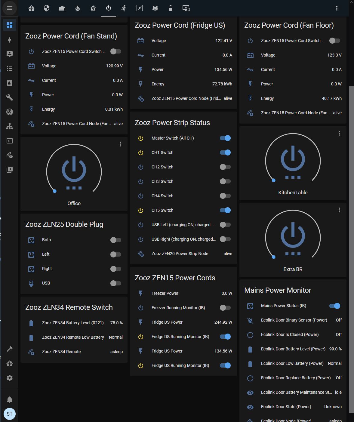Open the Overview dashboard sidebar icon
This screenshot has height=422, width=354.
point(10,25)
